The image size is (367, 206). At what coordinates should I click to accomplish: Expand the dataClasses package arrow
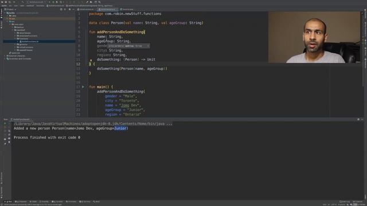[x=15, y=33]
